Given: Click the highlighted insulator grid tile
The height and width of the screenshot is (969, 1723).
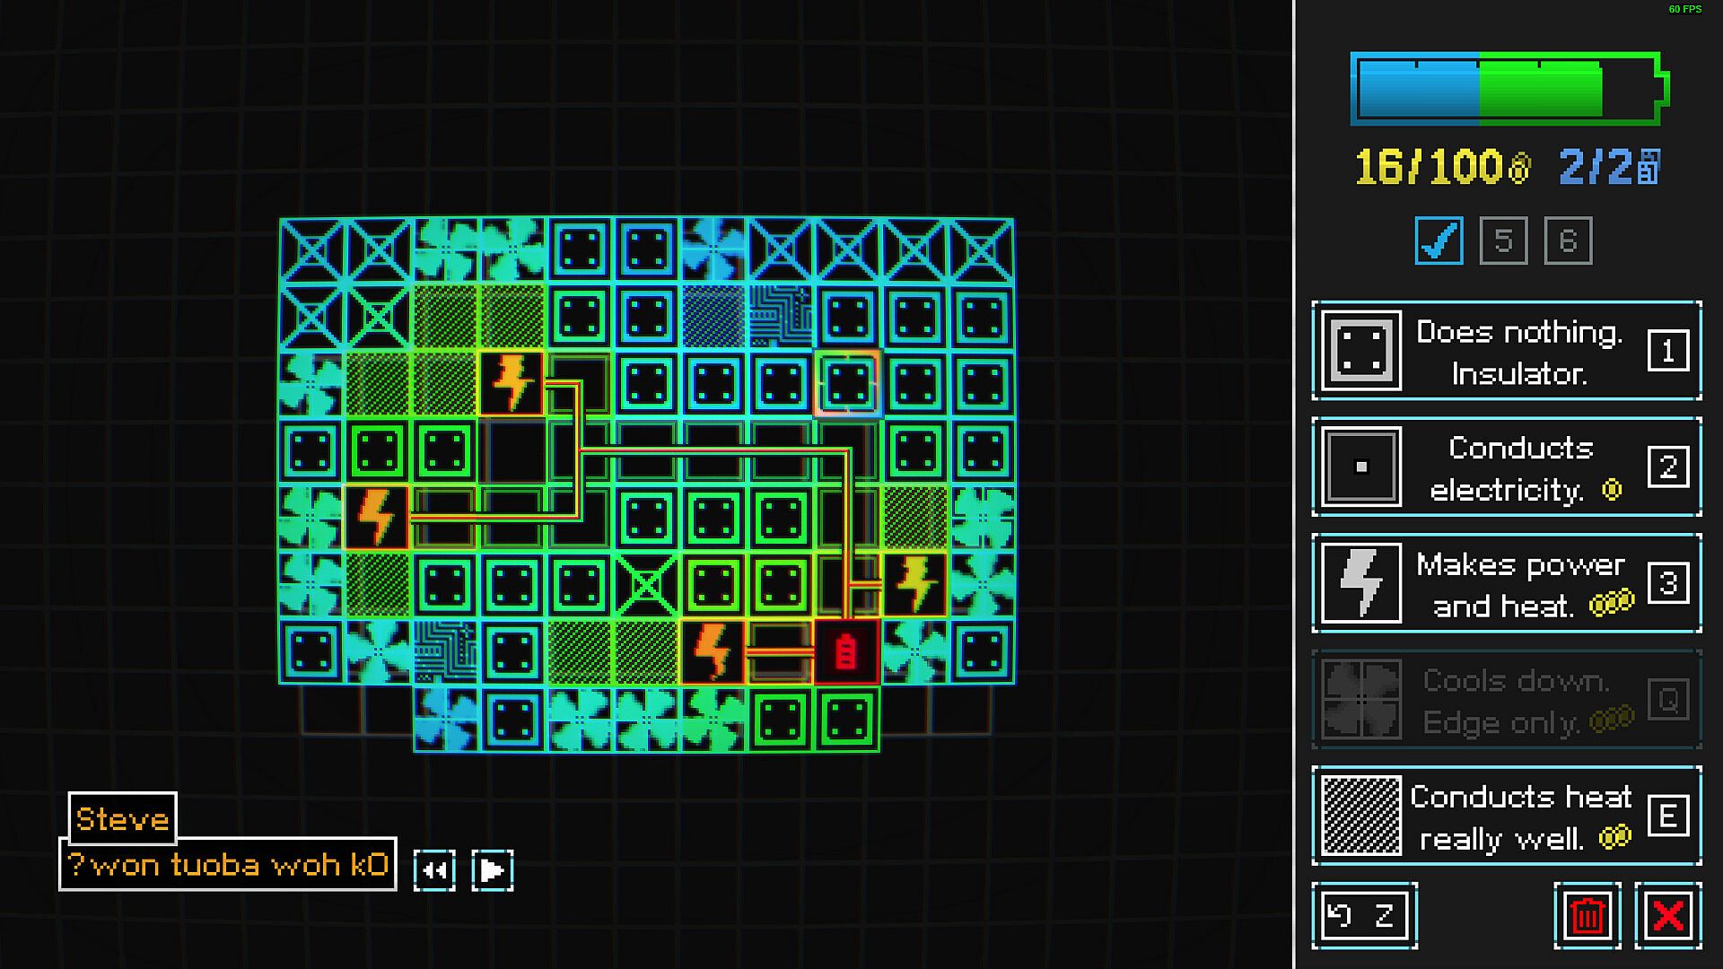Looking at the screenshot, I should (x=847, y=384).
